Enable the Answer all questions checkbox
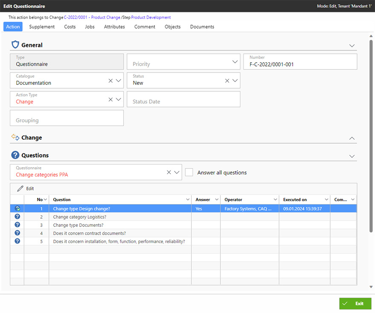This screenshot has width=375, height=313. coord(189,172)
